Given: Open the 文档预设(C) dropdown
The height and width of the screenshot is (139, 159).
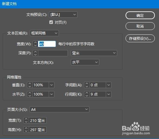Looking at the screenshot, I should click(63, 15).
